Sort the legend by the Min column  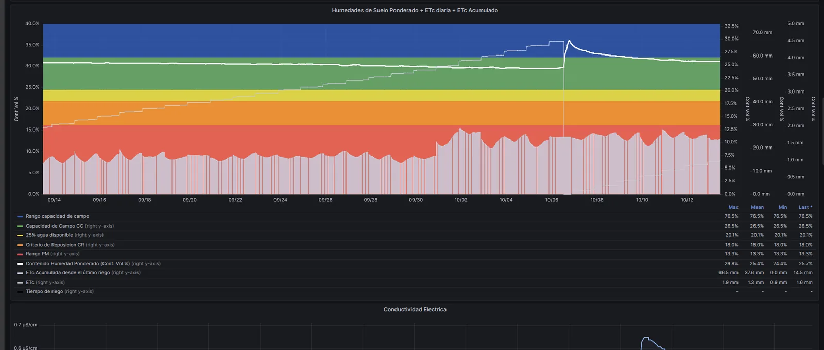783,207
